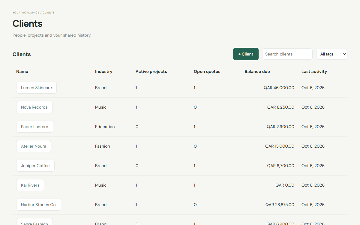This screenshot has width=360, height=225.
Task: Click Kai Rivers' QAR 0.00 balance
Action: pyautogui.click(x=285, y=185)
